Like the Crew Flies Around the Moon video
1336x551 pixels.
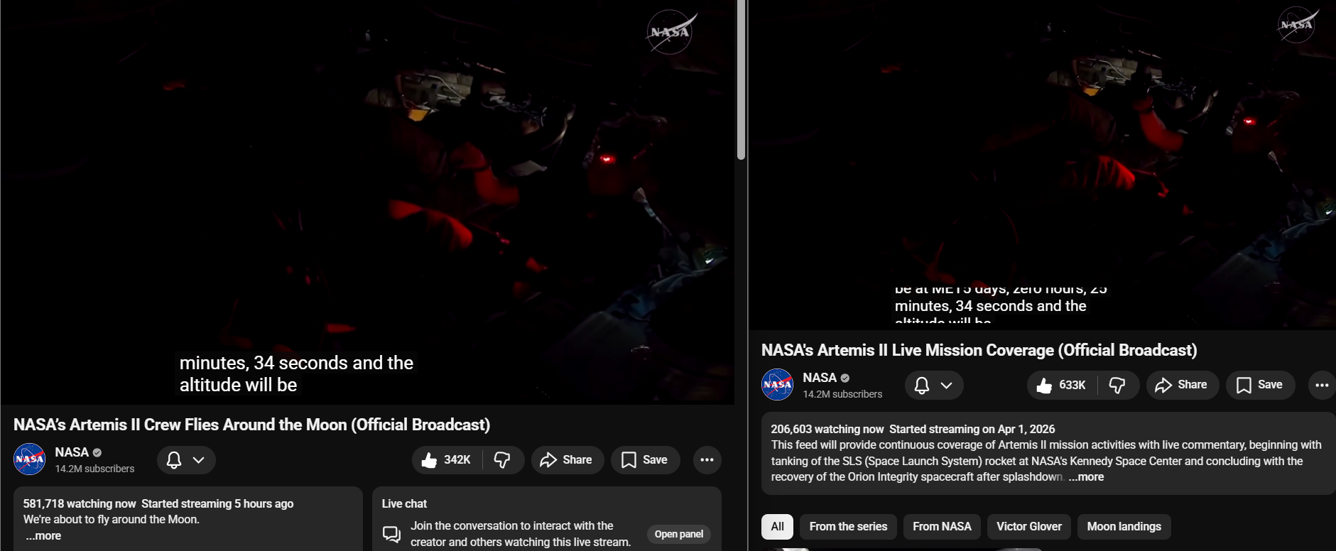pyautogui.click(x=446, y=460)
